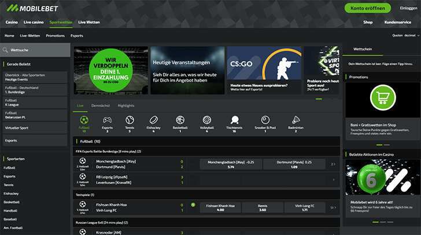Click the Mobilebet logo
Image resolution: width=421 pixels, height=235 pixels.
pos(32,8)
